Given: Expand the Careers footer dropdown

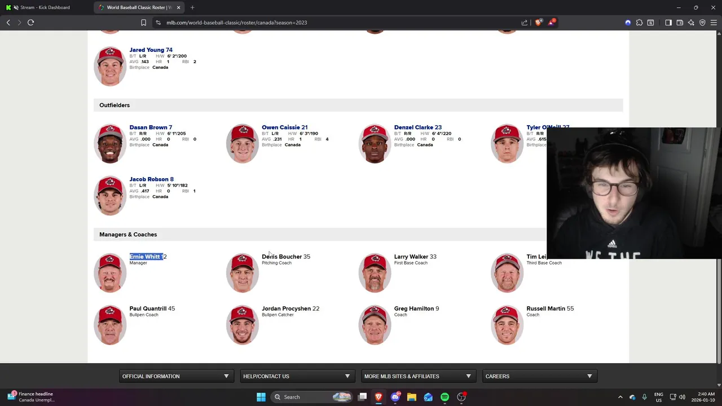Looking at the screenshot, I should 539,376.
